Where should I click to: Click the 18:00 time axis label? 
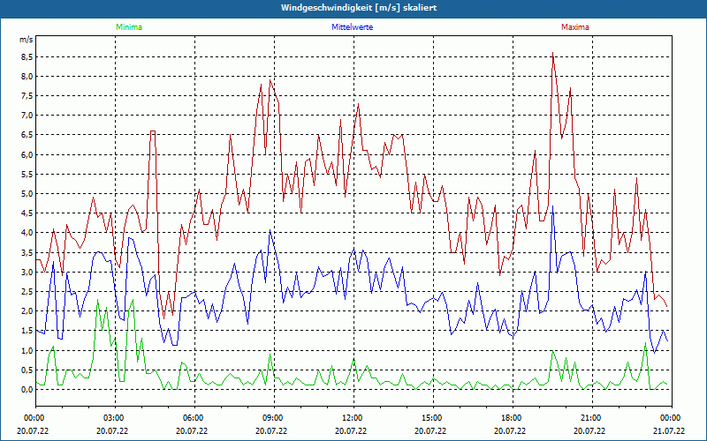tap(513, 418)
